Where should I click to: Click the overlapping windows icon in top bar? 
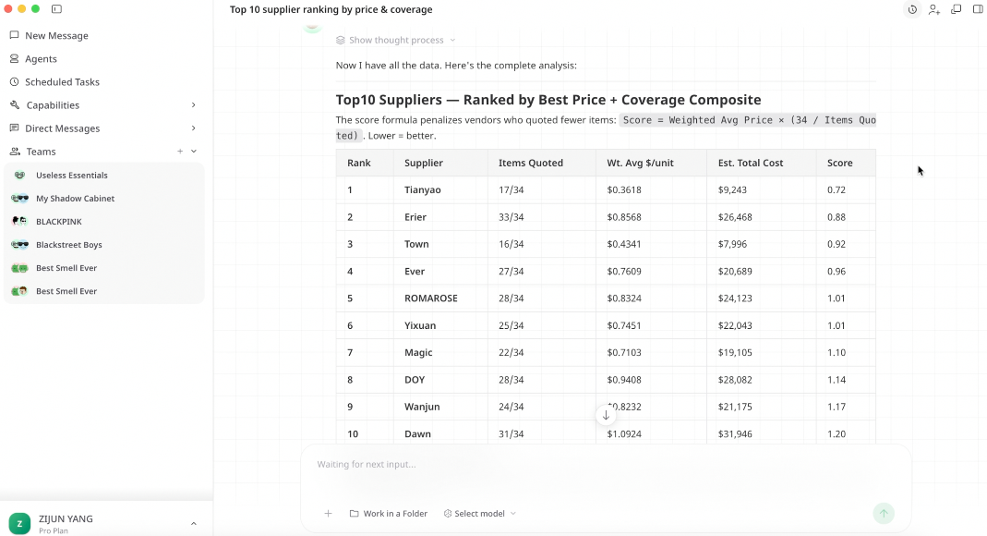pos(957,9)
